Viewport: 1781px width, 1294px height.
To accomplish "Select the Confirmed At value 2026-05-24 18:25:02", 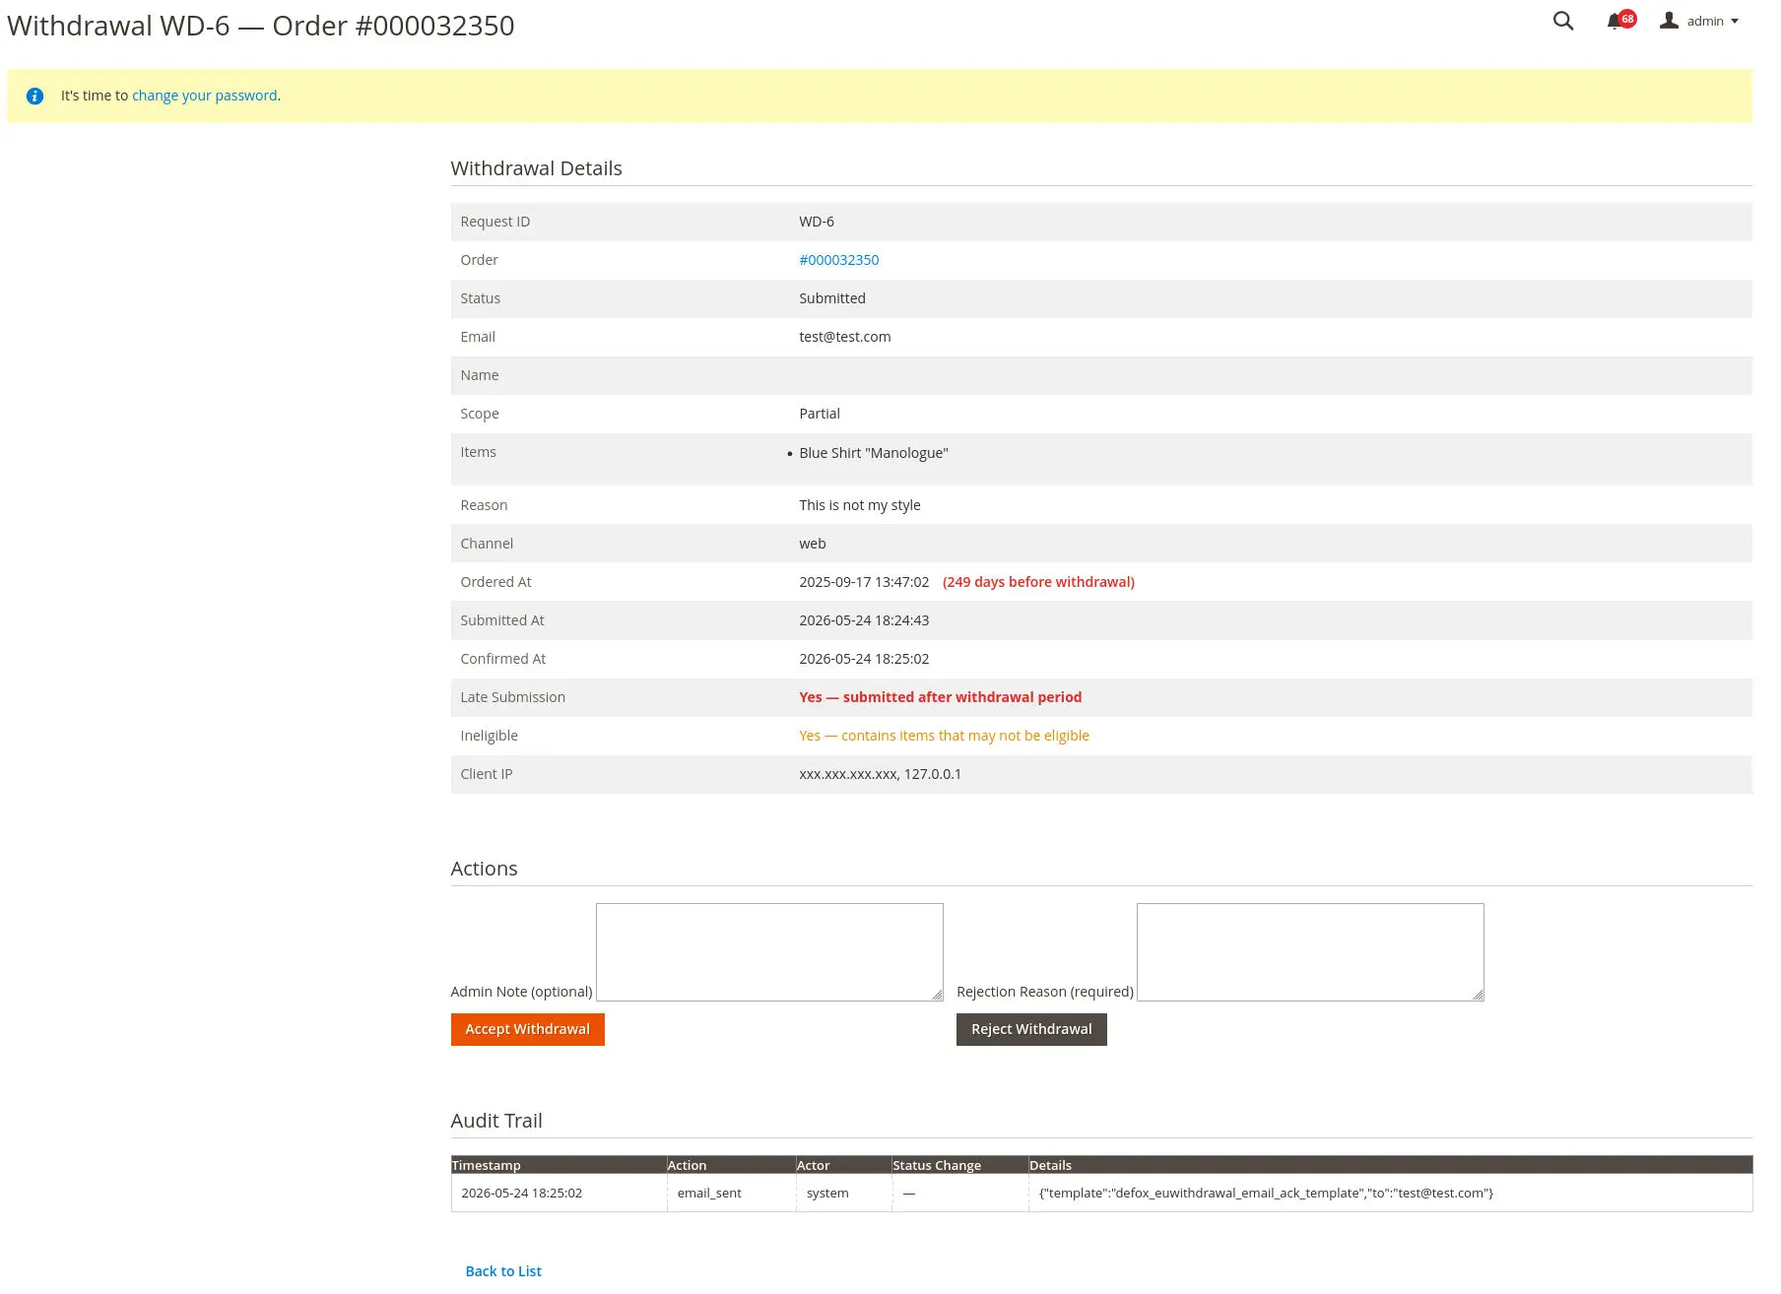I will pos(864,659).
